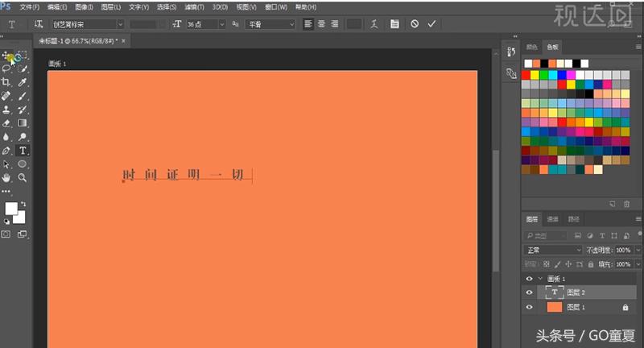Collapse the Artboard 1 group
Viewport: 644px width, 348px height.
point(540,279)
